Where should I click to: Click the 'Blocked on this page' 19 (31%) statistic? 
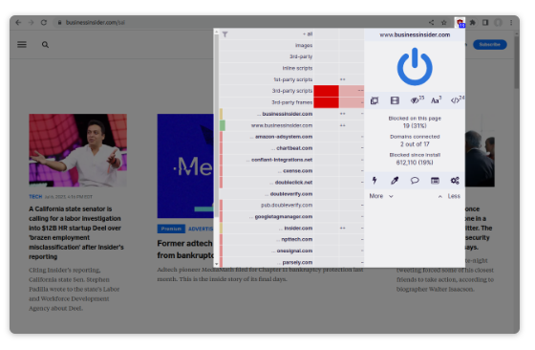pyautogui.click(x=415, y=122)
